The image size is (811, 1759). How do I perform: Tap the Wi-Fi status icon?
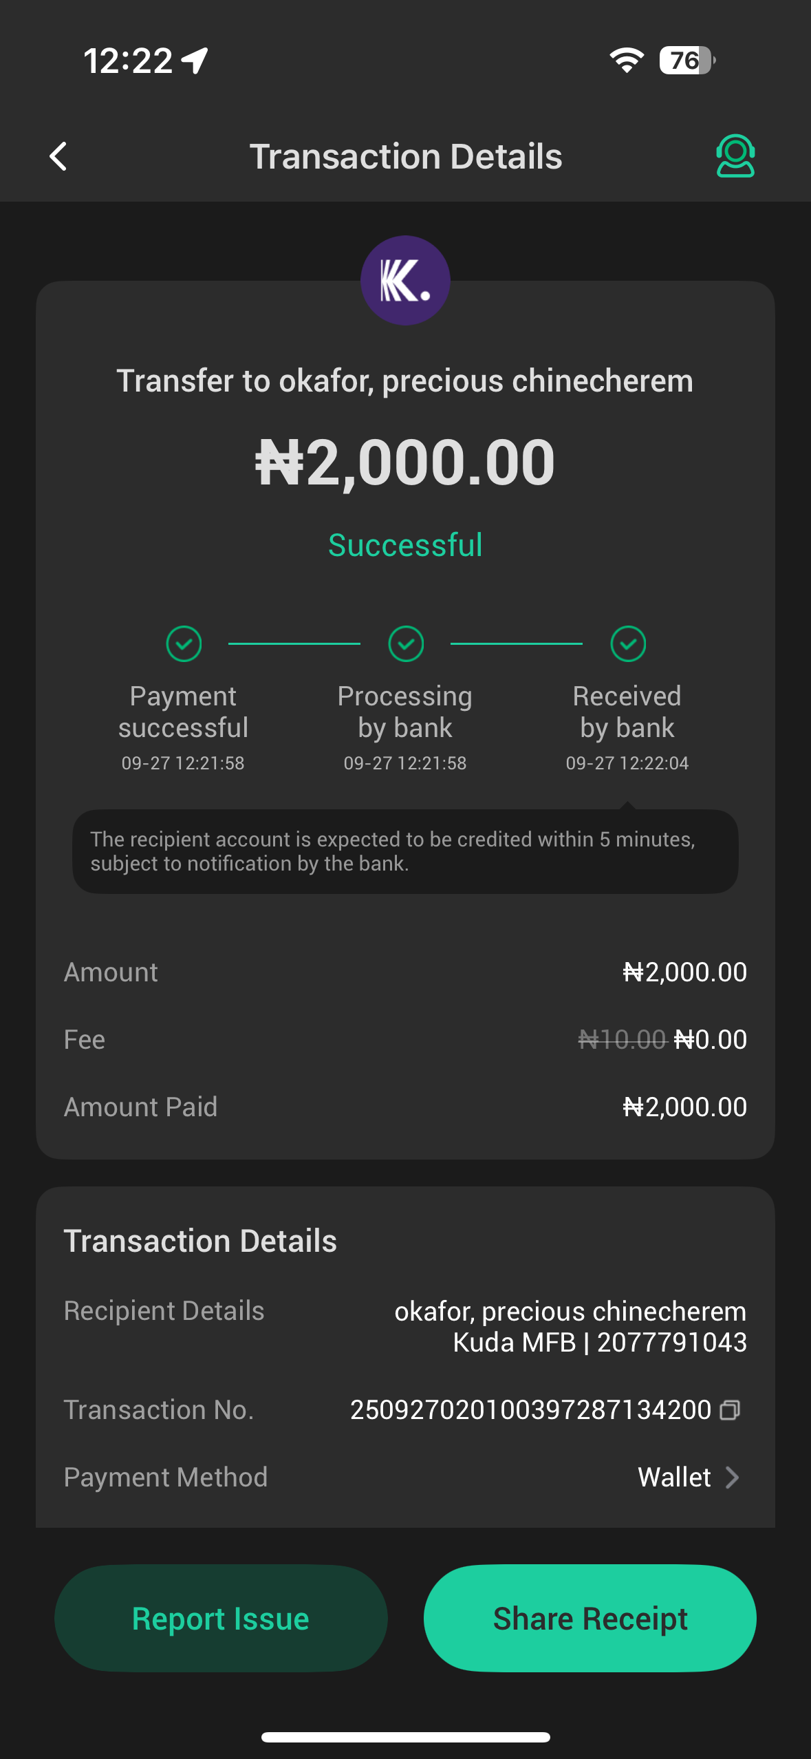pyautogui.click(x=627, y=61)
